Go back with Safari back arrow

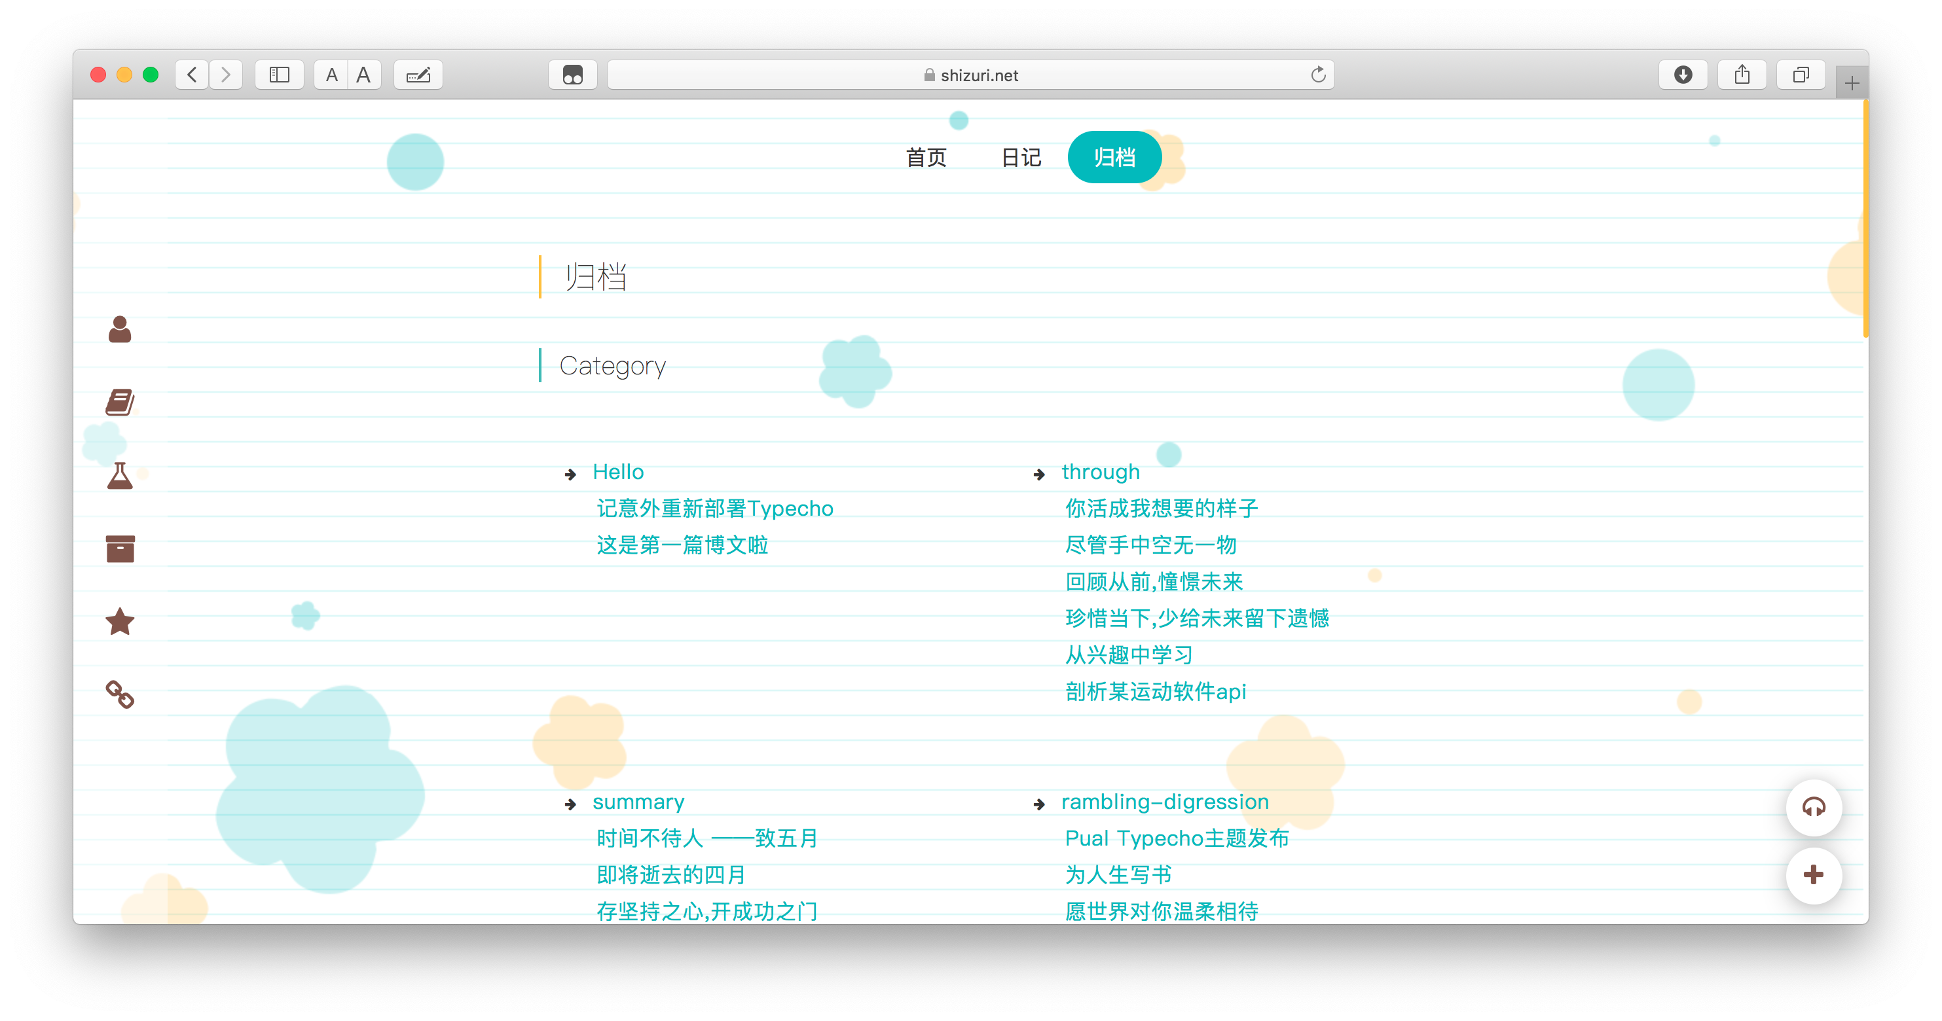[x=192, y=75]
